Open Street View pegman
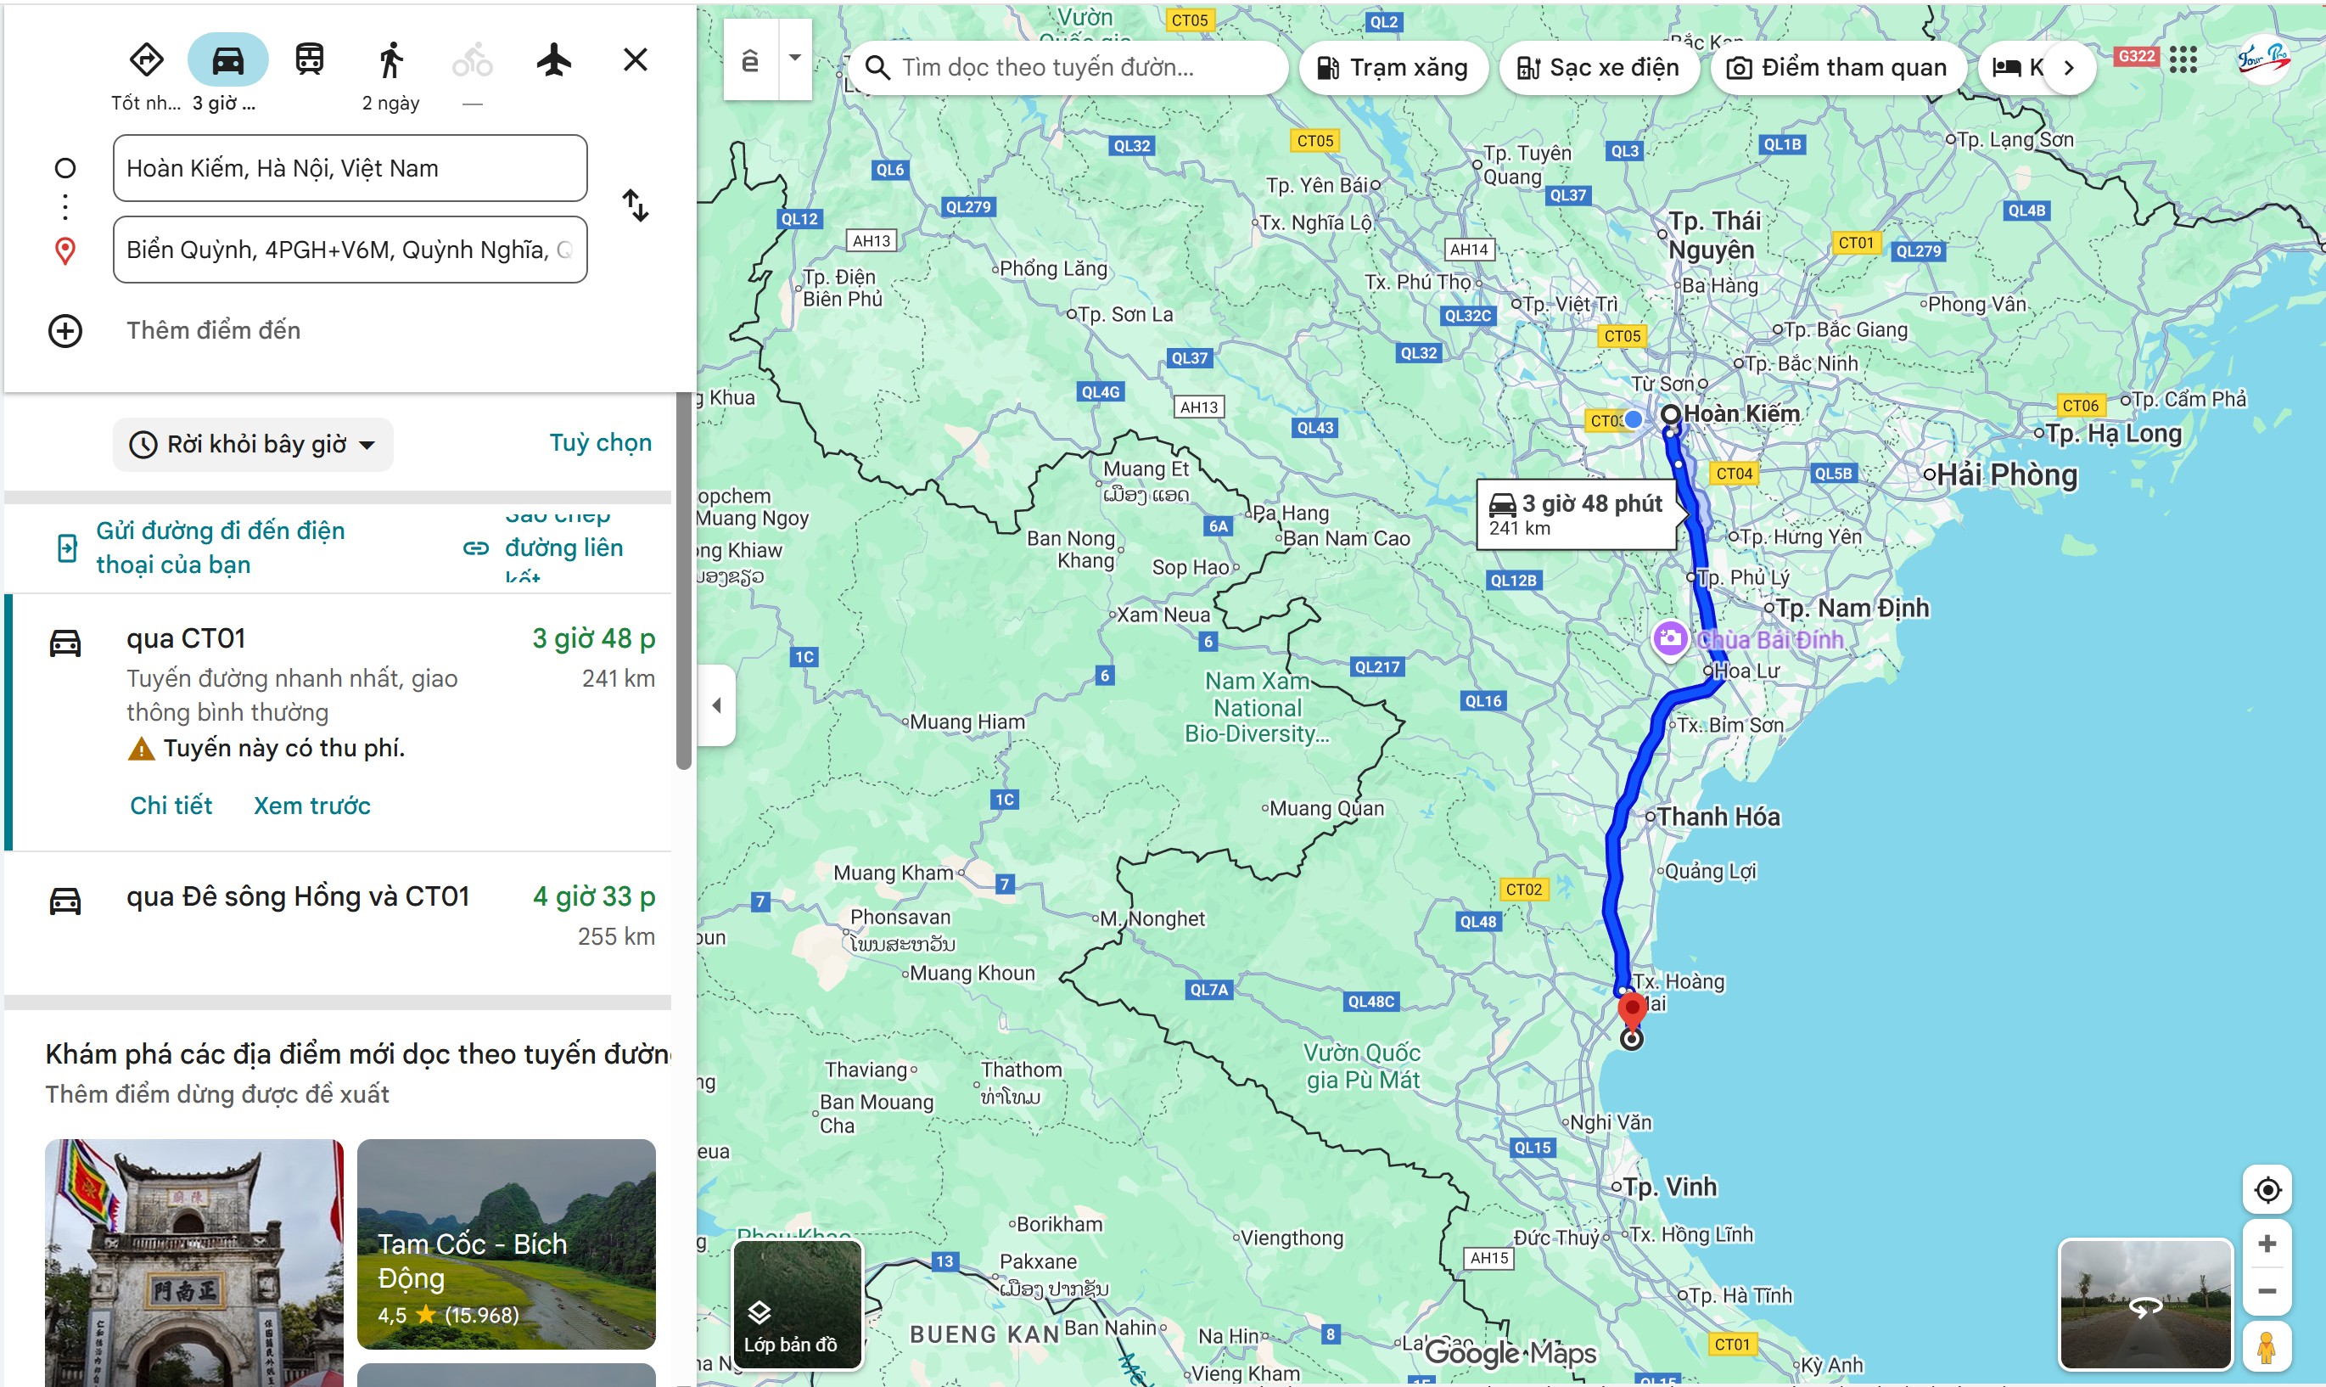 point(2267,1347)
